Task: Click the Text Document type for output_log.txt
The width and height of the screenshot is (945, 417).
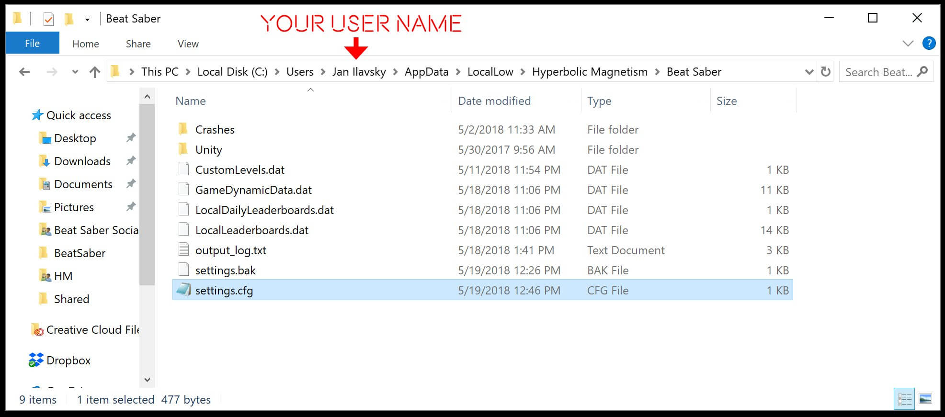Action: pyautogui.click(x=626, y=250)
